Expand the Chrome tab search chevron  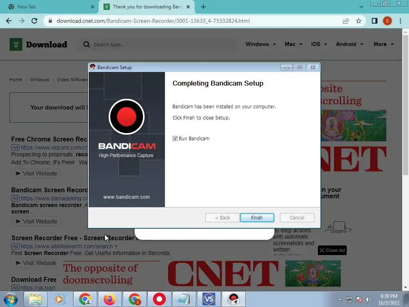tap(361, 7)
